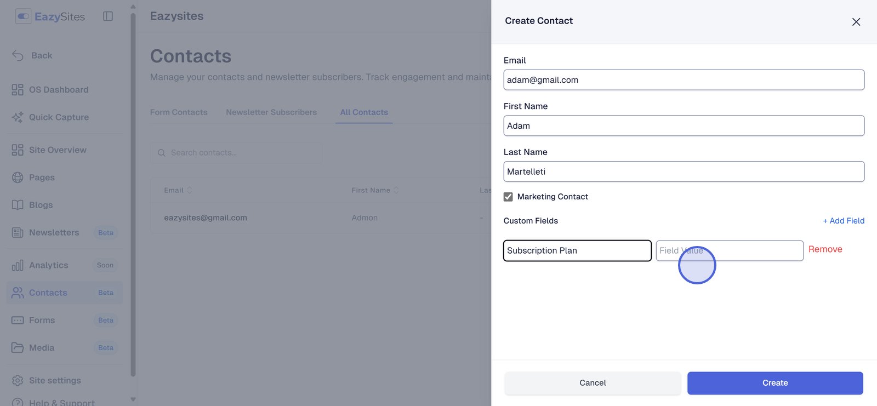
Task: Open Analytics bar chart icon
Action: [18, 265]
